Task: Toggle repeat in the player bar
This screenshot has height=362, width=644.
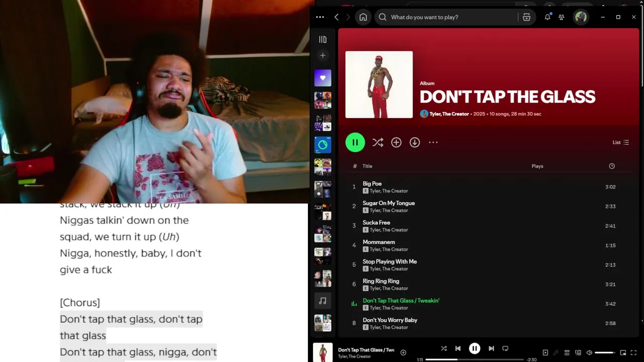Action: (505, 348)
